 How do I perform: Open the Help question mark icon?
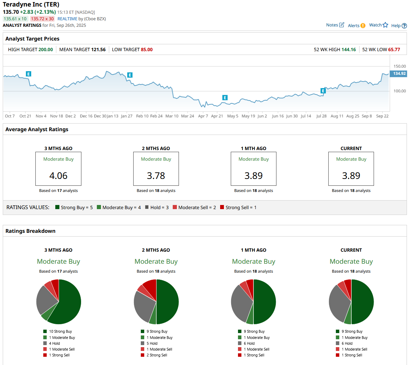(404, 25)
